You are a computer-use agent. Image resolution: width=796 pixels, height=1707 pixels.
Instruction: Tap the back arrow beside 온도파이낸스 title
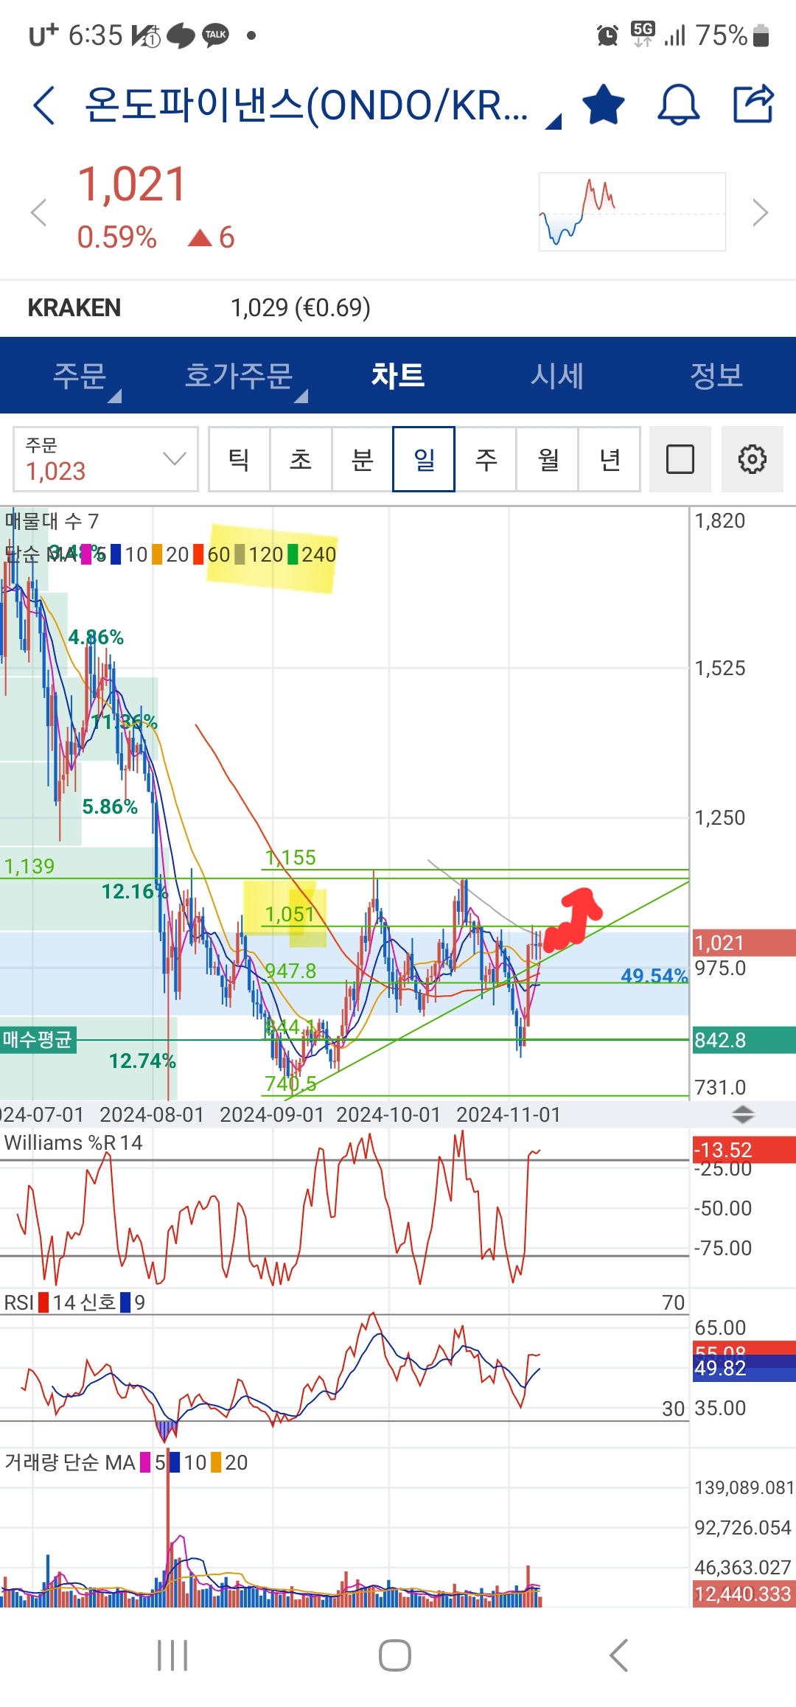pyautogui.click(x=44, y=105)
